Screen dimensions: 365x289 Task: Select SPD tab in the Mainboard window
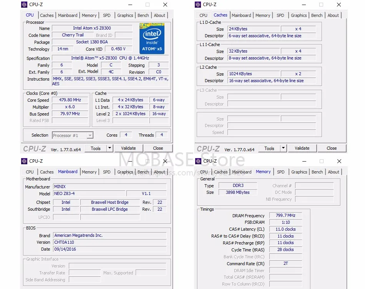tap(107, 172)
